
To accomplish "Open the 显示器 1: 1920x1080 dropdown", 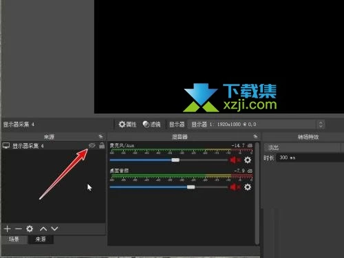I will click(x=256, y=125).
